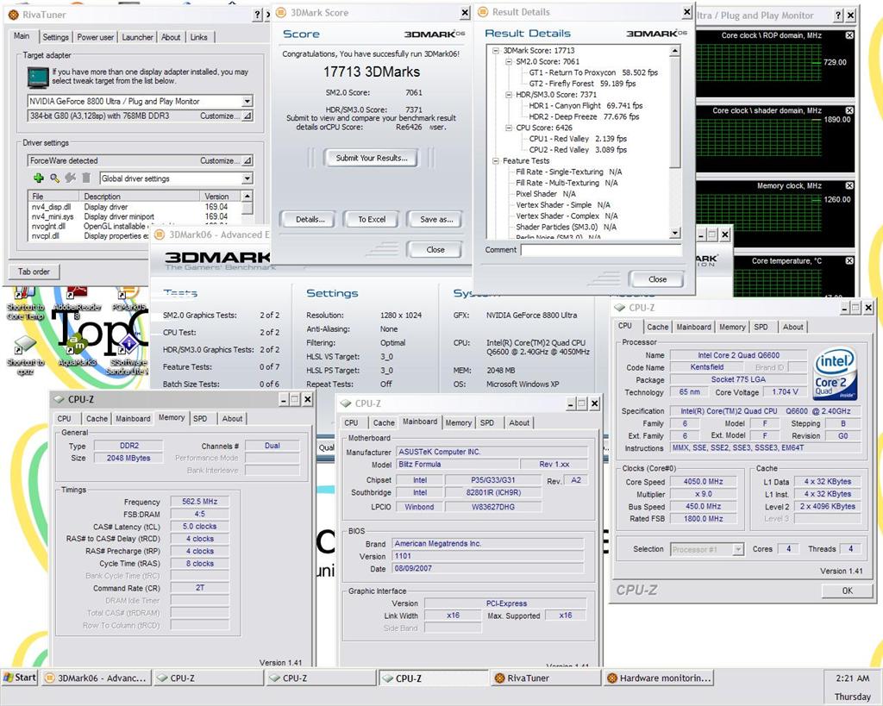Open the Shortcut to cpuz desktop icon
The height and width of the screenshot is (706, 883).
(x=25, y=355)
